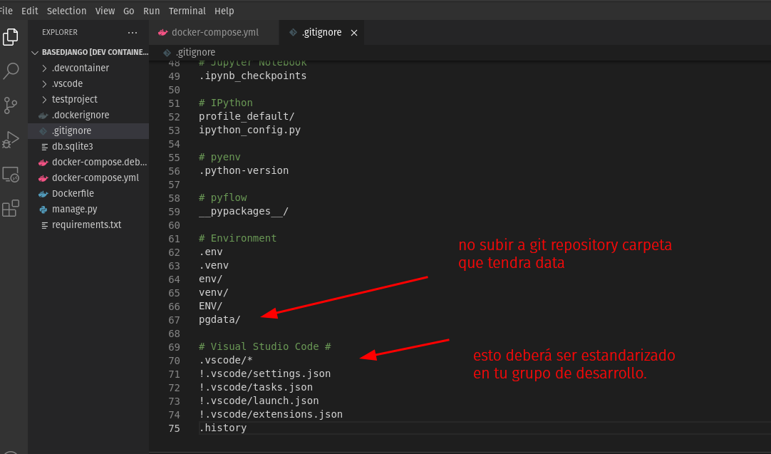The width and height of the screenshot is (771, 454).
Task: Open the Run menu
Action: point(152,11)
